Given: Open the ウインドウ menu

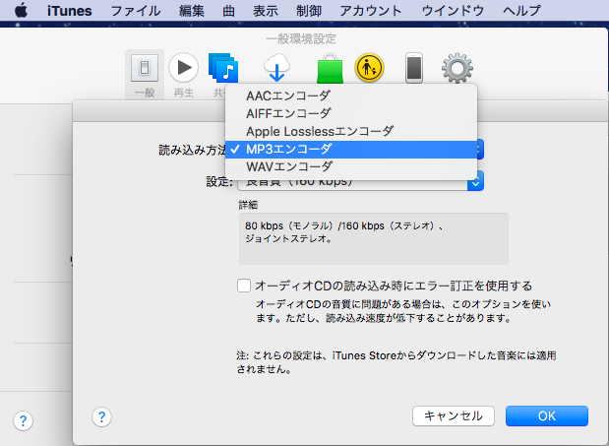Looking at the screenshot, I should (x=453, y=11).
